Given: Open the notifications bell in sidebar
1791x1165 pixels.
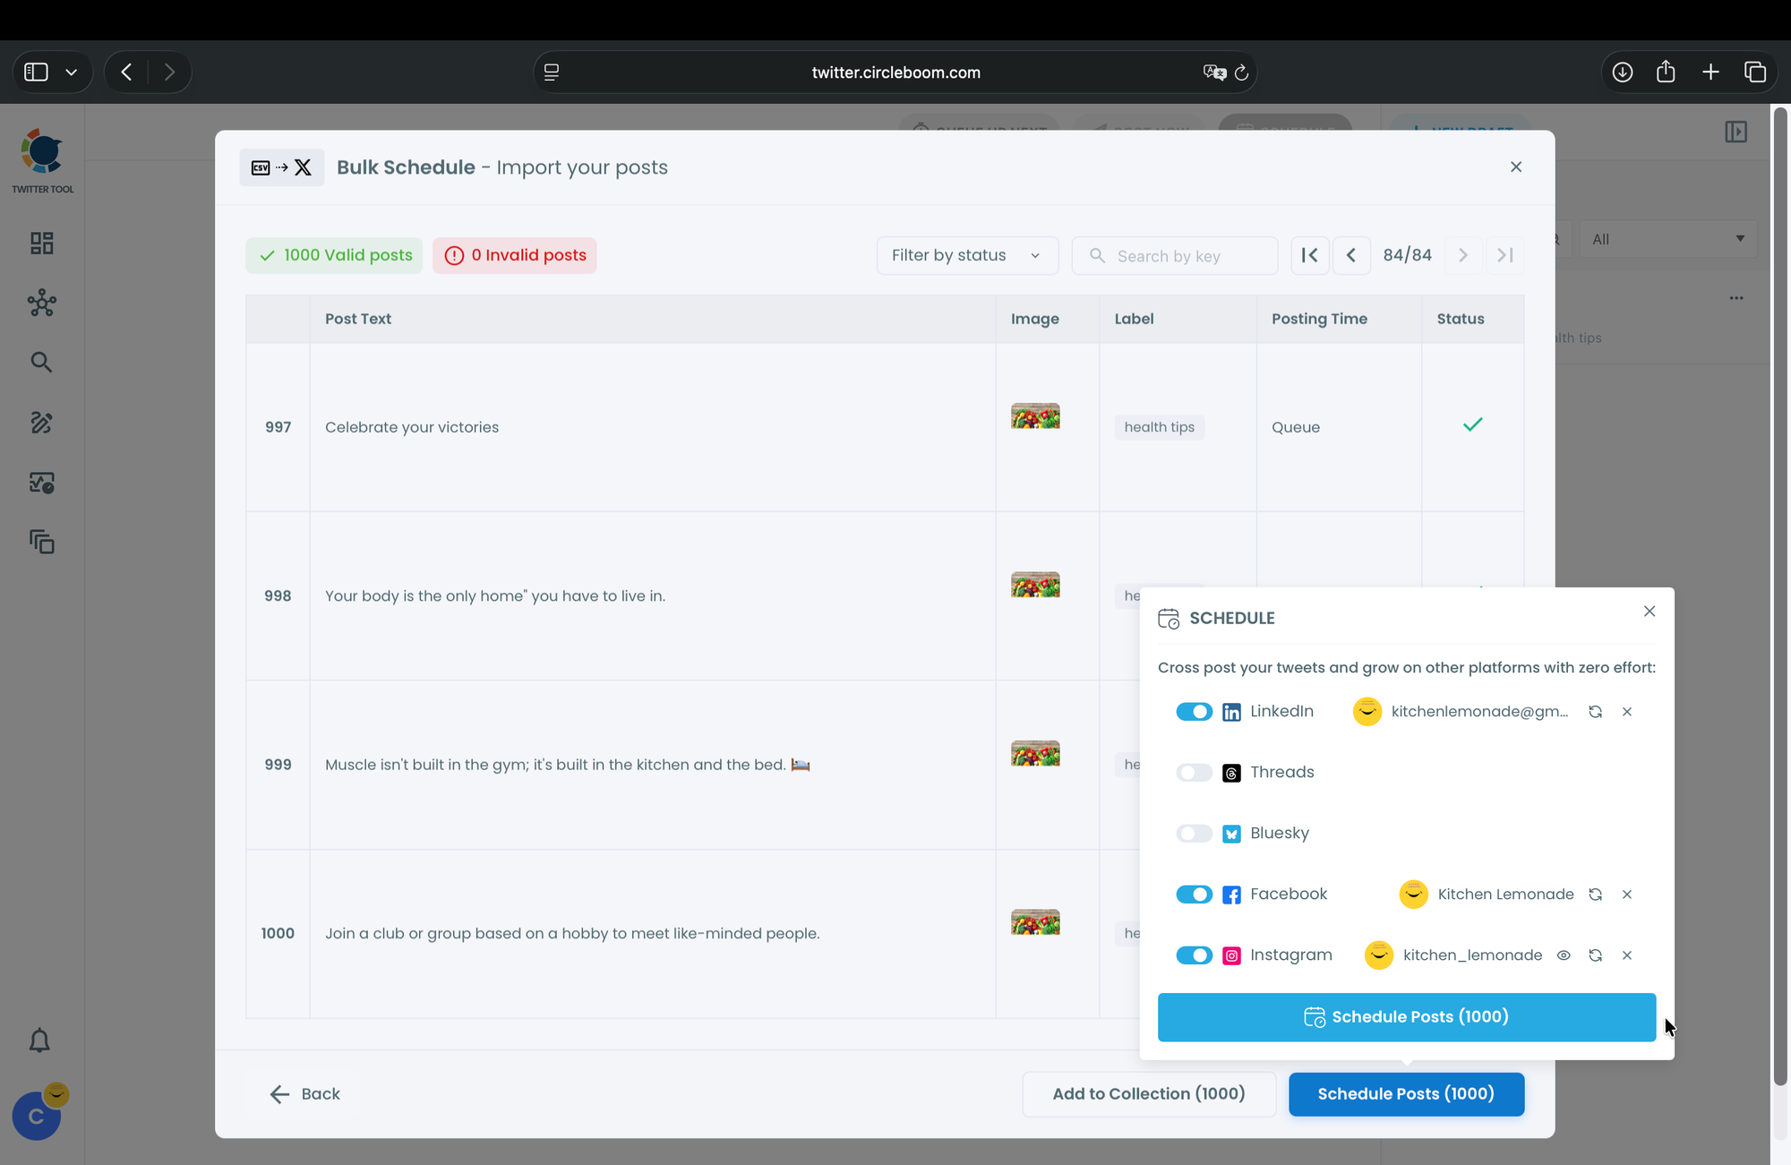Looking at the screenshot, I should (x=39, y=1041).
